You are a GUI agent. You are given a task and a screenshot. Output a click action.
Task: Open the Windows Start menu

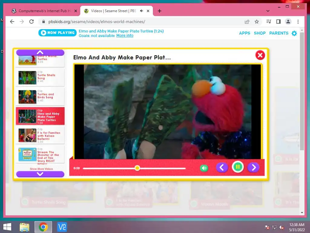[x=7, y=227]
